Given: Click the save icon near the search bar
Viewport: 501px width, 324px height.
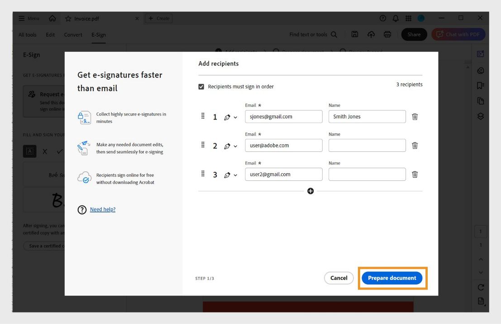Looking at the screenshot, I should (355, 34).
